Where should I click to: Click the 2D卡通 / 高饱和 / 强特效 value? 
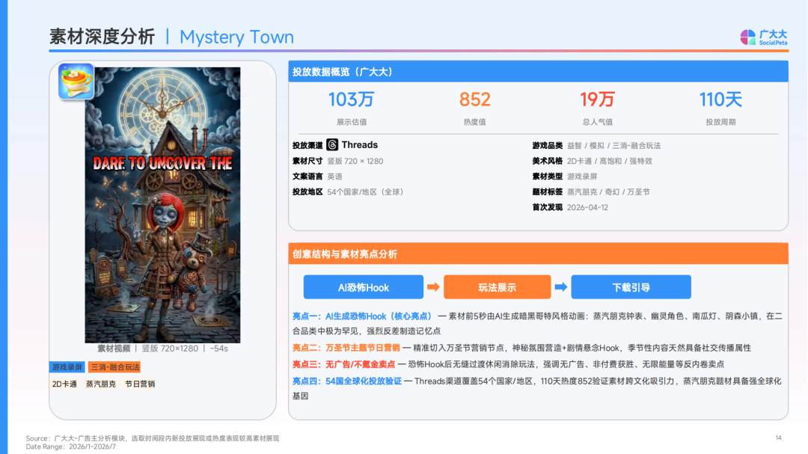click(x=610, y=161)
